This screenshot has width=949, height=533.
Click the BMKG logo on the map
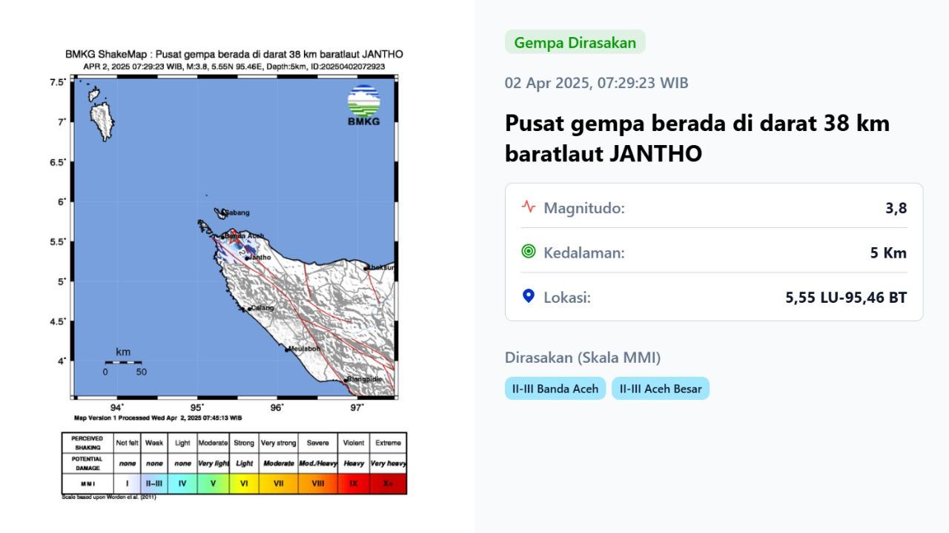pyautogui.click(x=363, y=103)
